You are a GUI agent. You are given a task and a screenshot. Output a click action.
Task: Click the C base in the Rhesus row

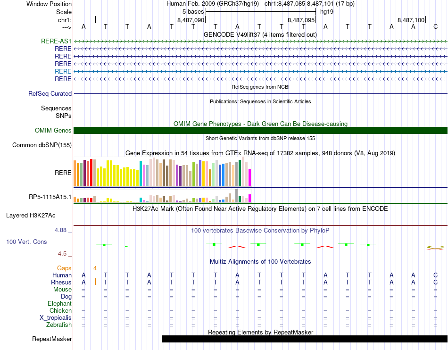435,282
